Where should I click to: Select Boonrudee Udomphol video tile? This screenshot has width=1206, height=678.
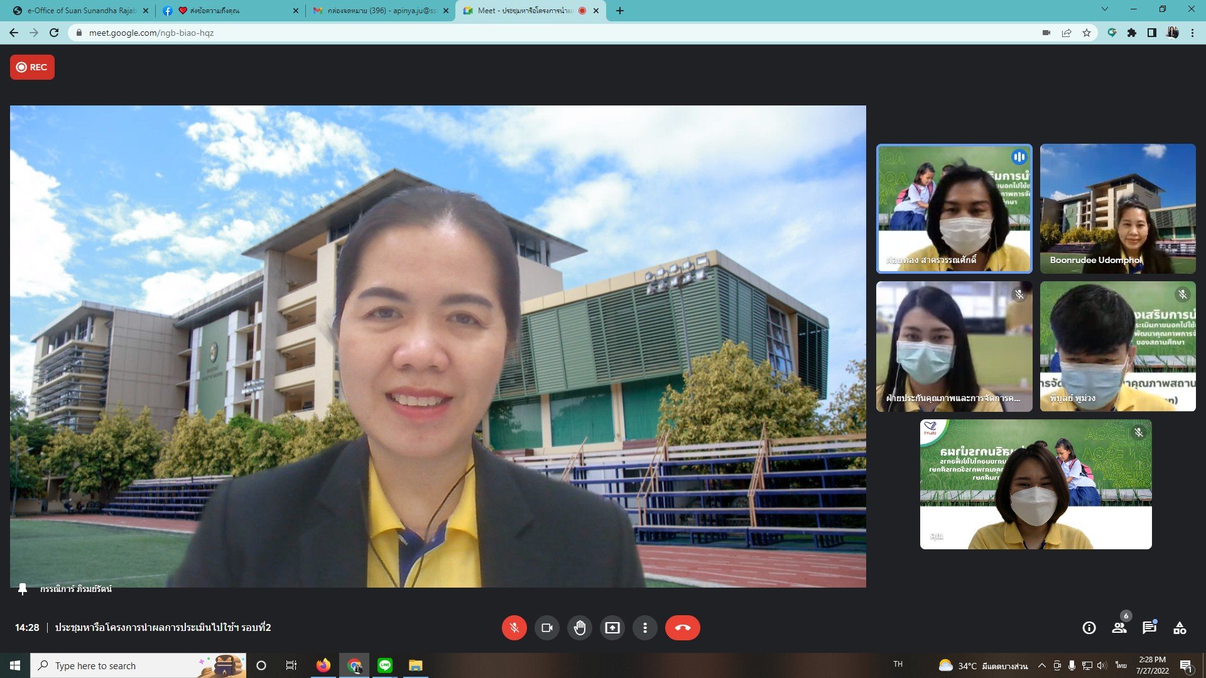[1117, 208]
